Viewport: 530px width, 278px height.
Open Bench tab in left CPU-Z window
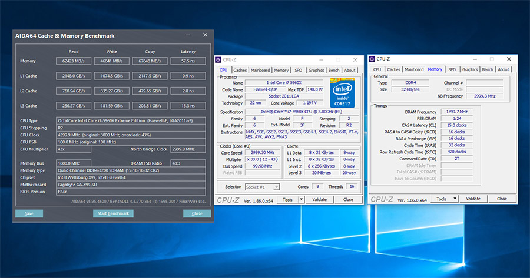coord(334,70)
